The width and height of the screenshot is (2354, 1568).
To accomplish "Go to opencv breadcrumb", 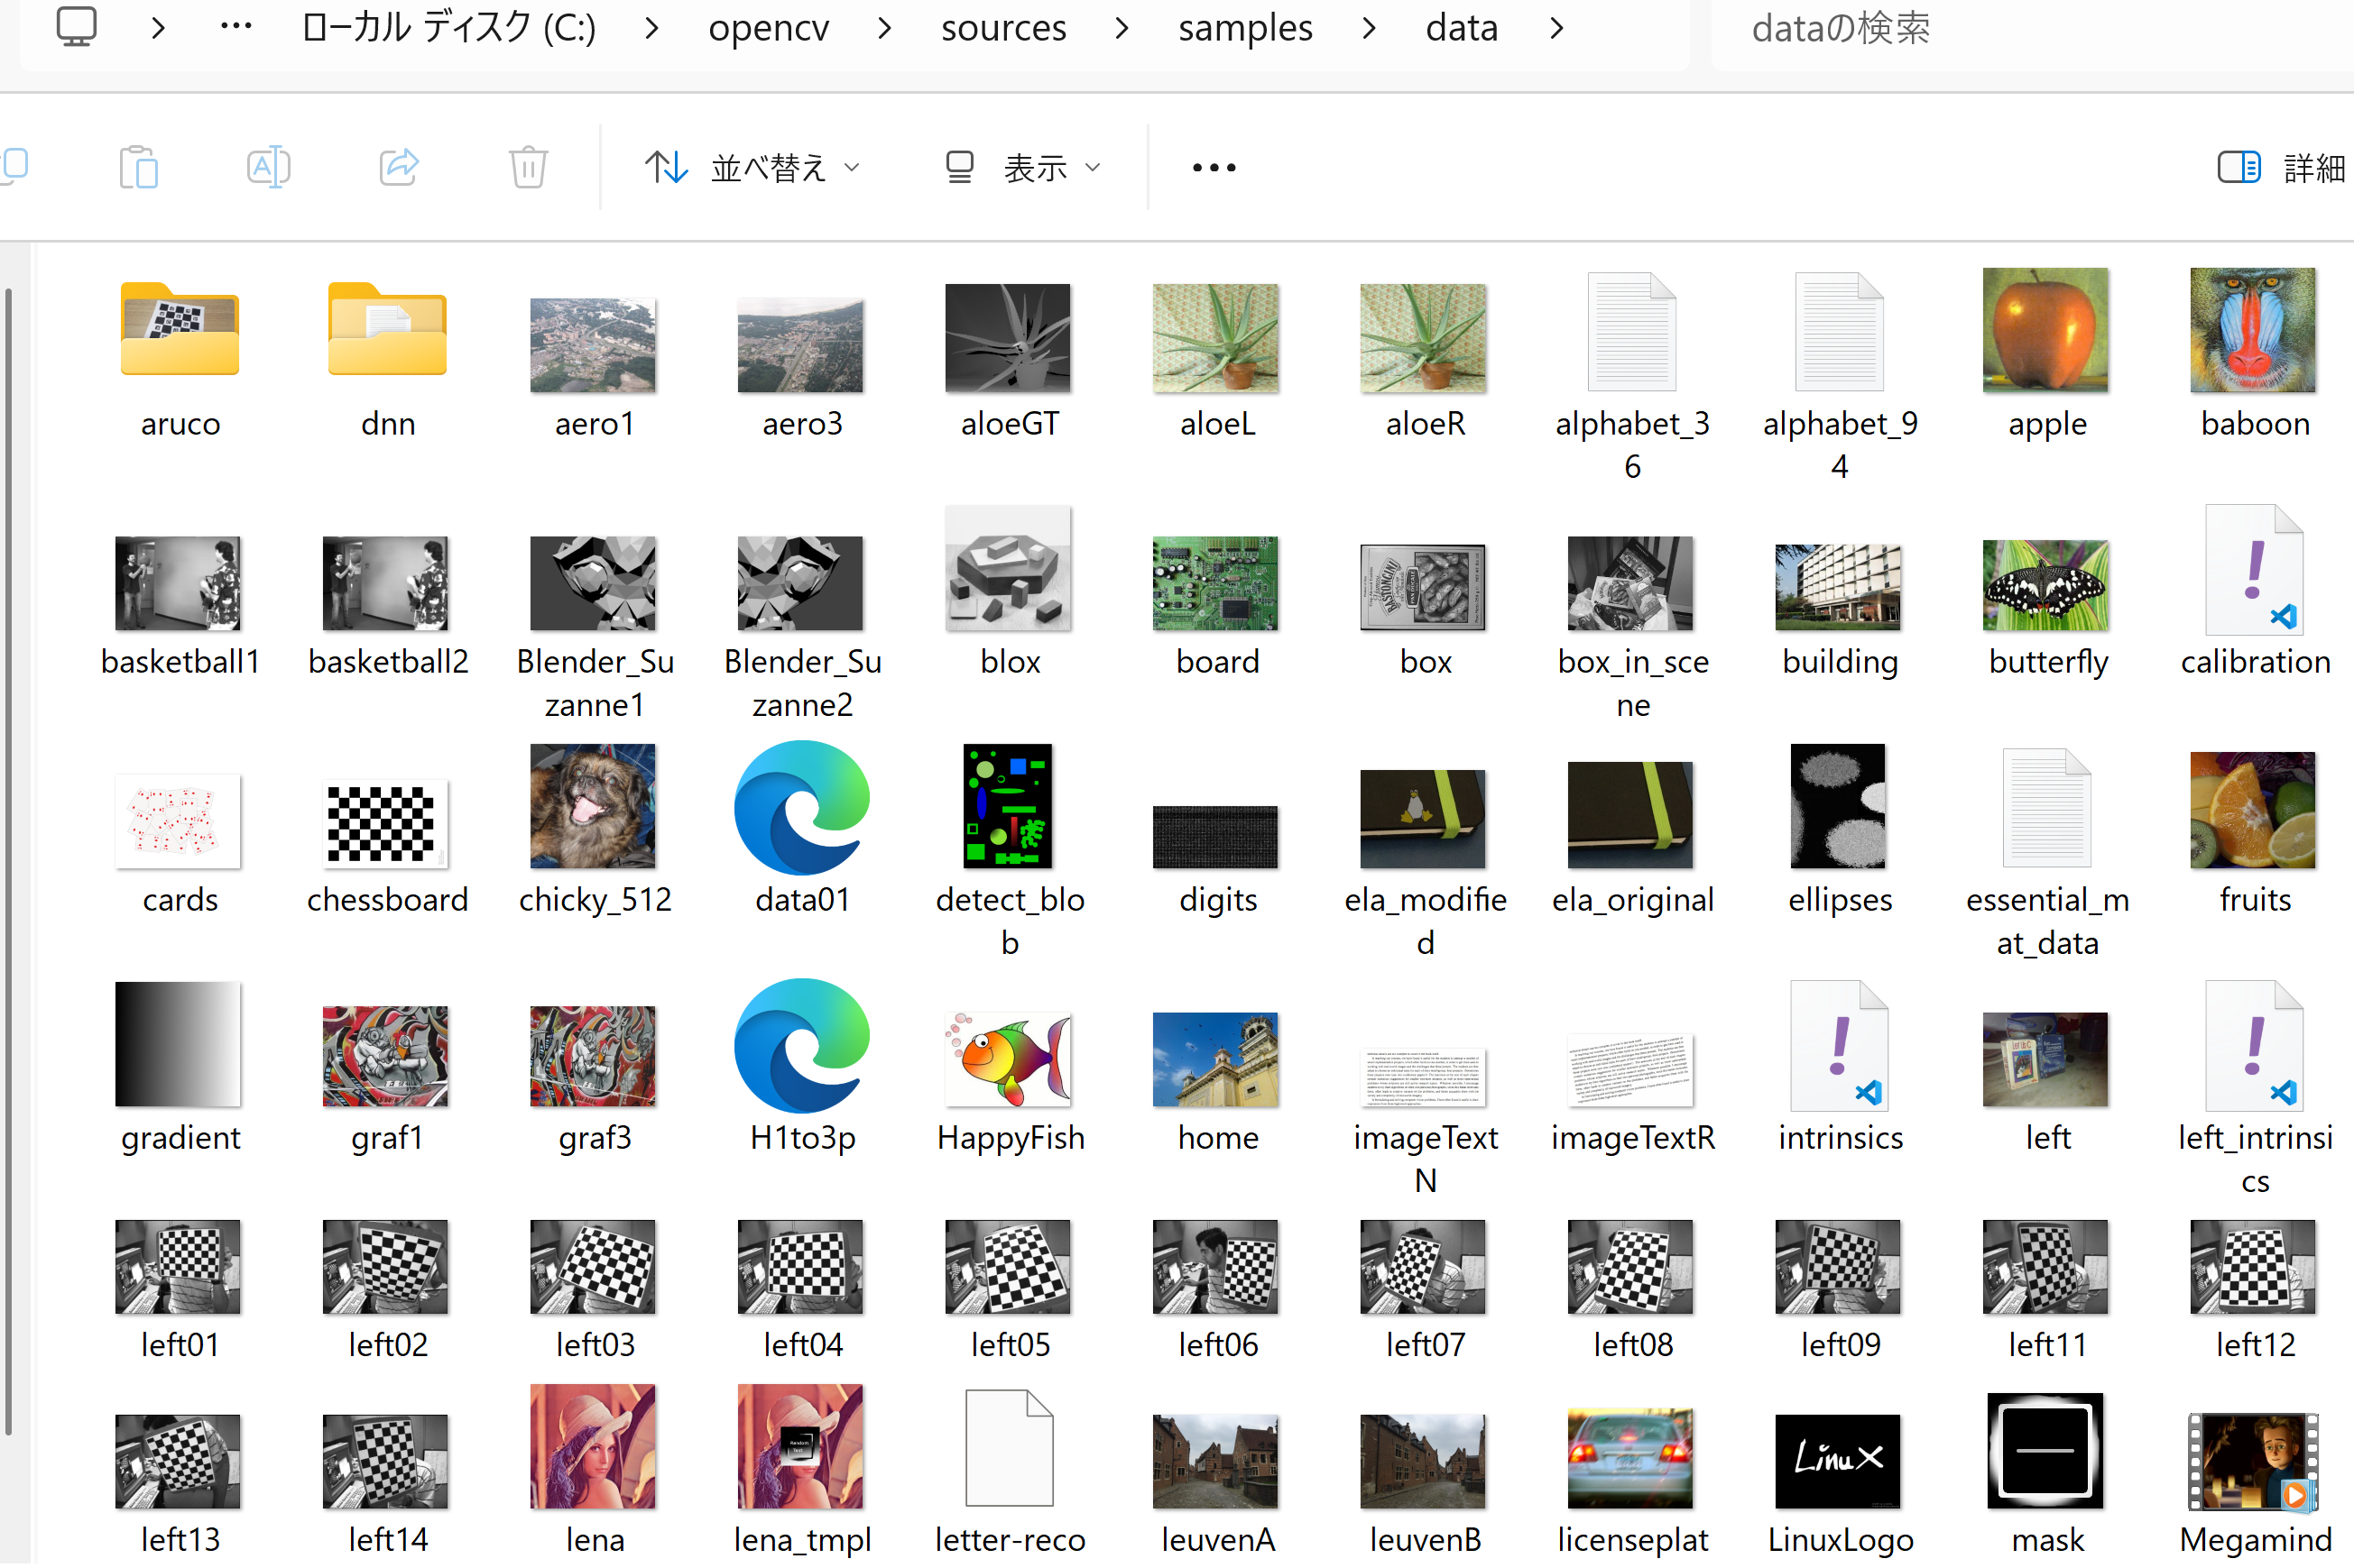I will tap(769, 28).
